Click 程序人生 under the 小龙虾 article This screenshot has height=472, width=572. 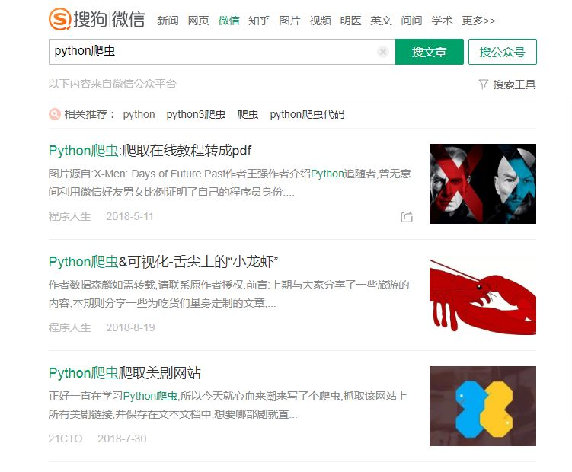pyautogui.click(x=69, y=327)
